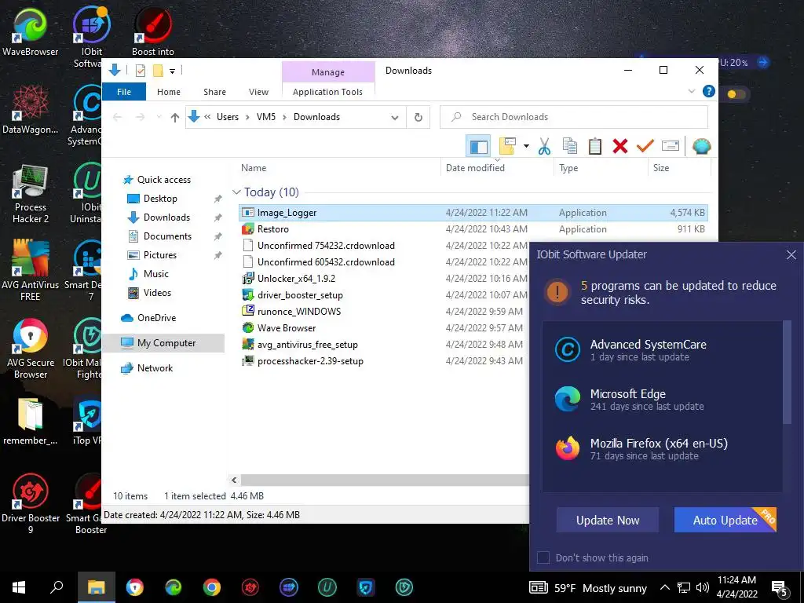Open Driver Booster 9 desktop shortcut

31,504
